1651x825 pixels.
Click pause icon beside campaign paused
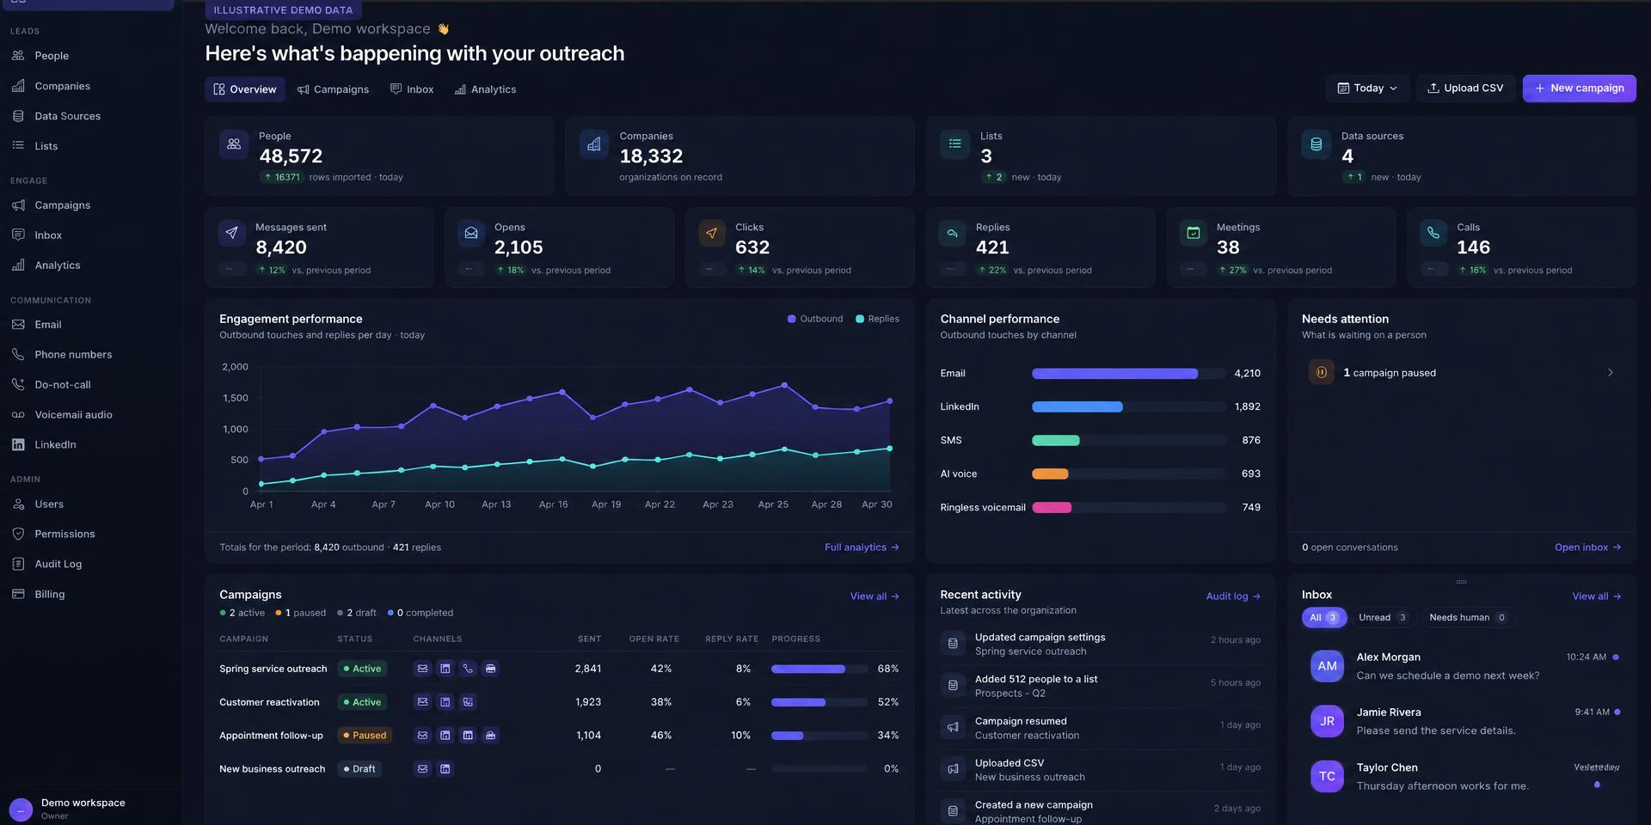coord(1322,372)
